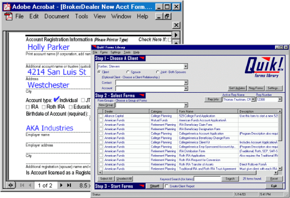The height and width of the screenshot is (198, 290).
Task: Click the navigation pane toggle icon in Acrobat status bar
Action: [x=10, y=185]
